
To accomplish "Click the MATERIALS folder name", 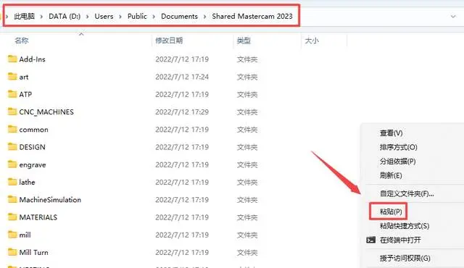I will [x=38, y=217].
